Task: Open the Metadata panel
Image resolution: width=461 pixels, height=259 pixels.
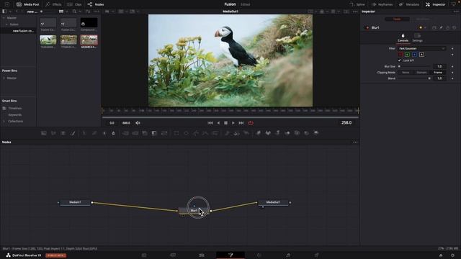Action: [x=409, y=4]
